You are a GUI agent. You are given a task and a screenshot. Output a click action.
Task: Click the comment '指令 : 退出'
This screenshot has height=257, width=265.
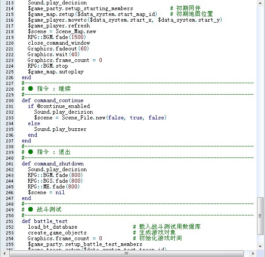click(54, 152)
